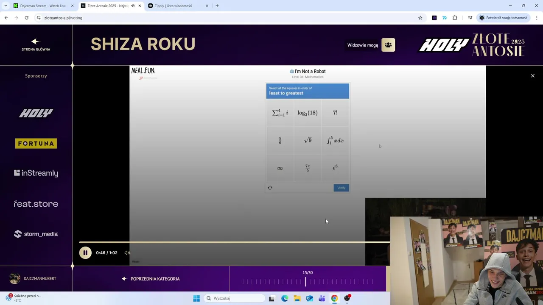
Task: Click the browser back arrow
Action: click(6, 18)
